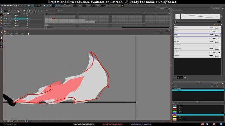Click the remove colour minus icon
Viewport: 225px width, 126px height.
(x=176, y=103)
